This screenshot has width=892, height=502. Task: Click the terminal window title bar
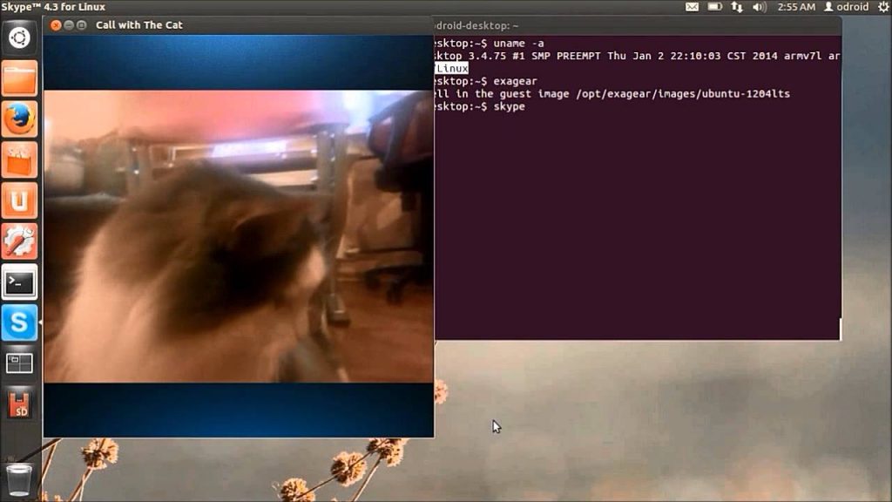tap(637, 25)
